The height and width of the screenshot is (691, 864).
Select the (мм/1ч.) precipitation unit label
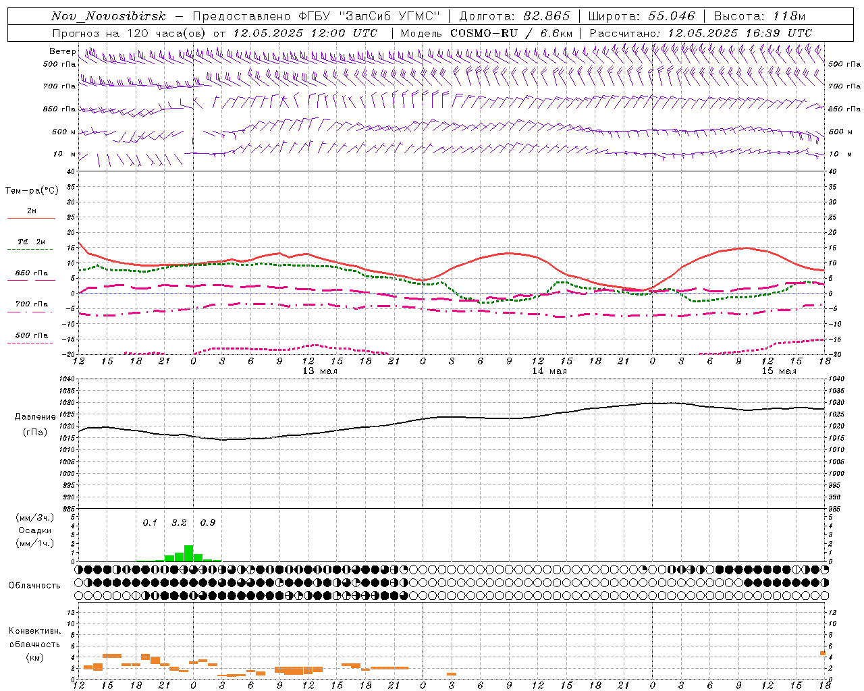[x=34, y=543]
